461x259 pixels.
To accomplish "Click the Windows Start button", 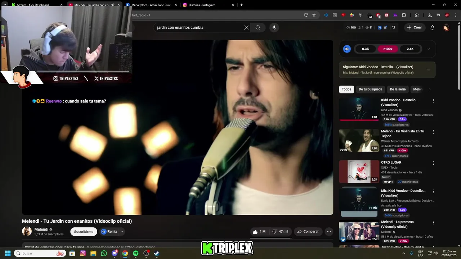I will click(8, 253).
